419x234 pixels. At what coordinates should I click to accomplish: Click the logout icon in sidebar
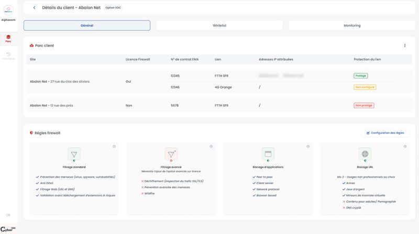(8, 215)
